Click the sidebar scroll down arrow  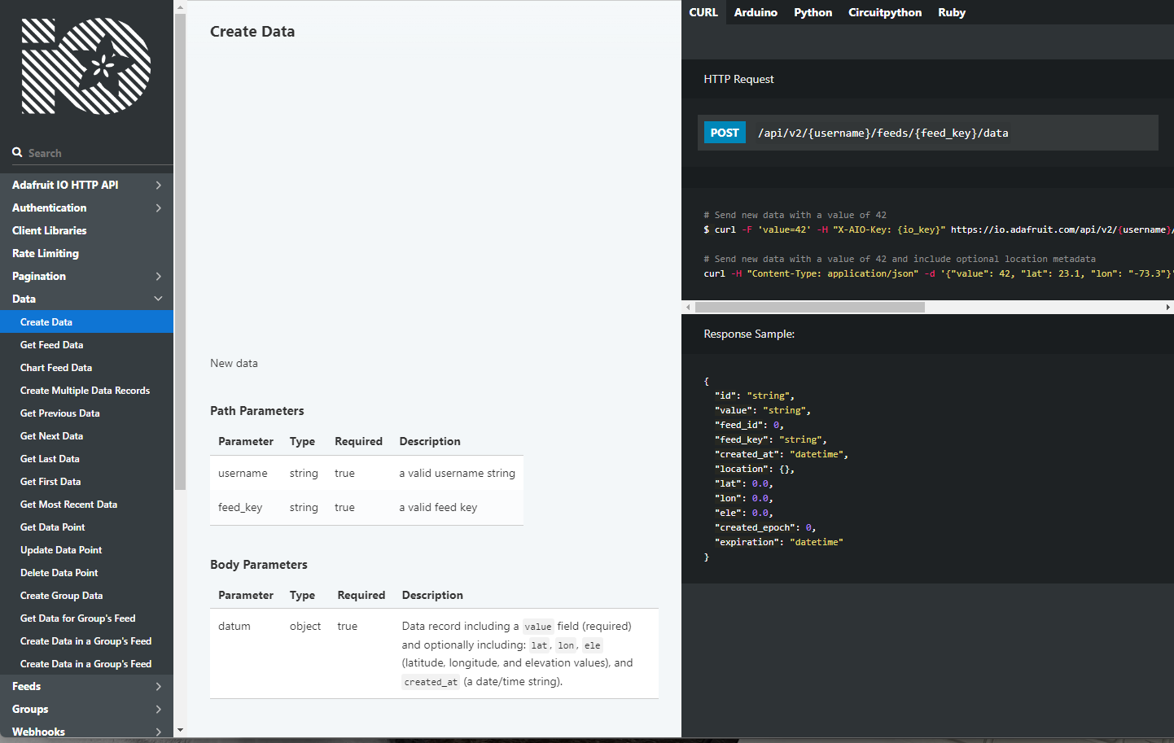[180, 731]
